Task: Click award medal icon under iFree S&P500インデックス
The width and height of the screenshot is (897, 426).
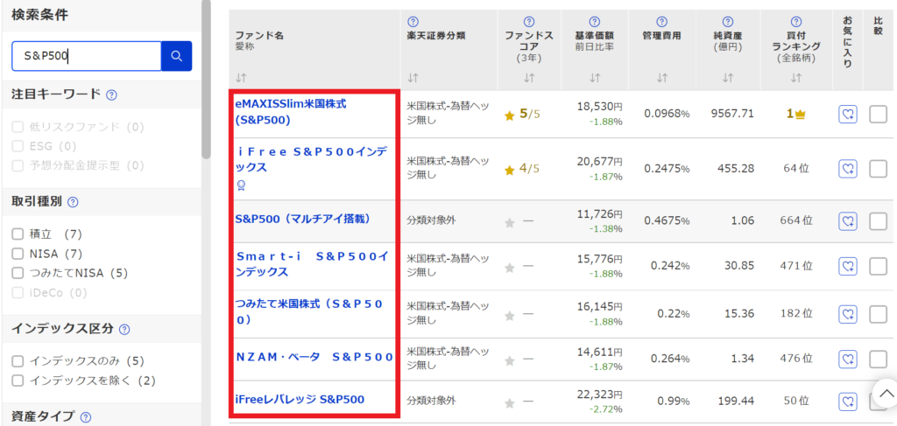Action: pos(241,185)
